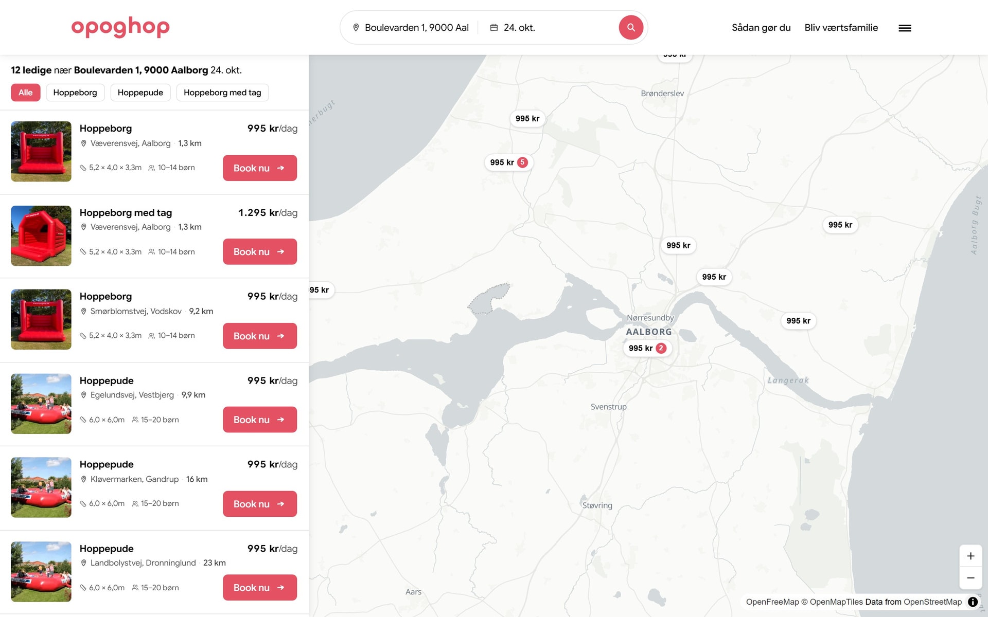Click the 995 kr map marker with badge 5
The width and height of the screenshot is (988, 617).
click(508, 162)
